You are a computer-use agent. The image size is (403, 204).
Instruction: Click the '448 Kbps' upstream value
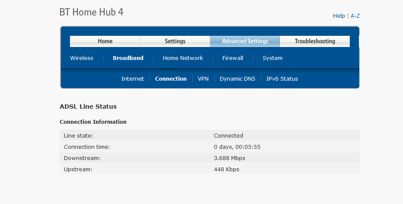click(226, 169)
